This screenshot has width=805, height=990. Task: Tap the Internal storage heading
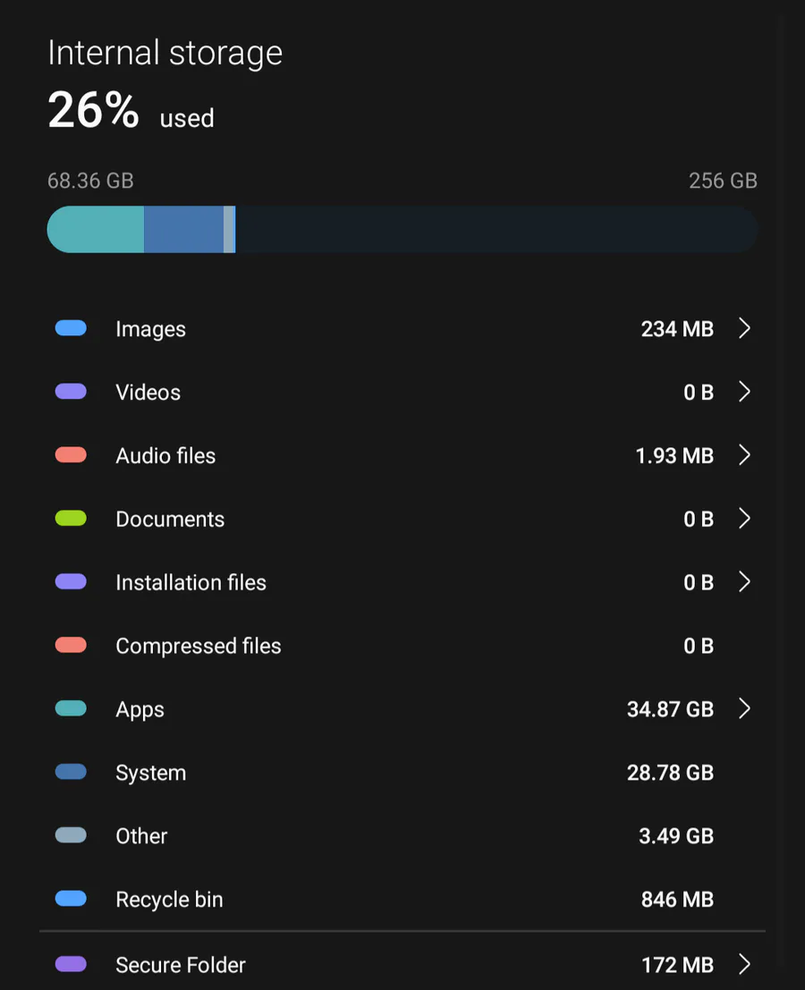coord(165,54)
